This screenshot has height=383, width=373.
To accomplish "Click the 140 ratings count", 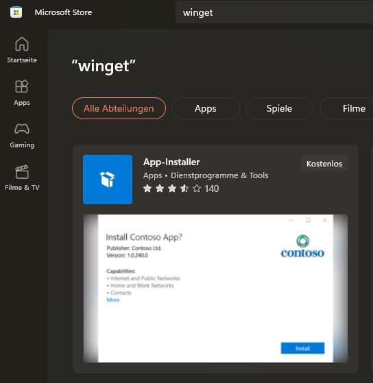I will tap(212, 188).
